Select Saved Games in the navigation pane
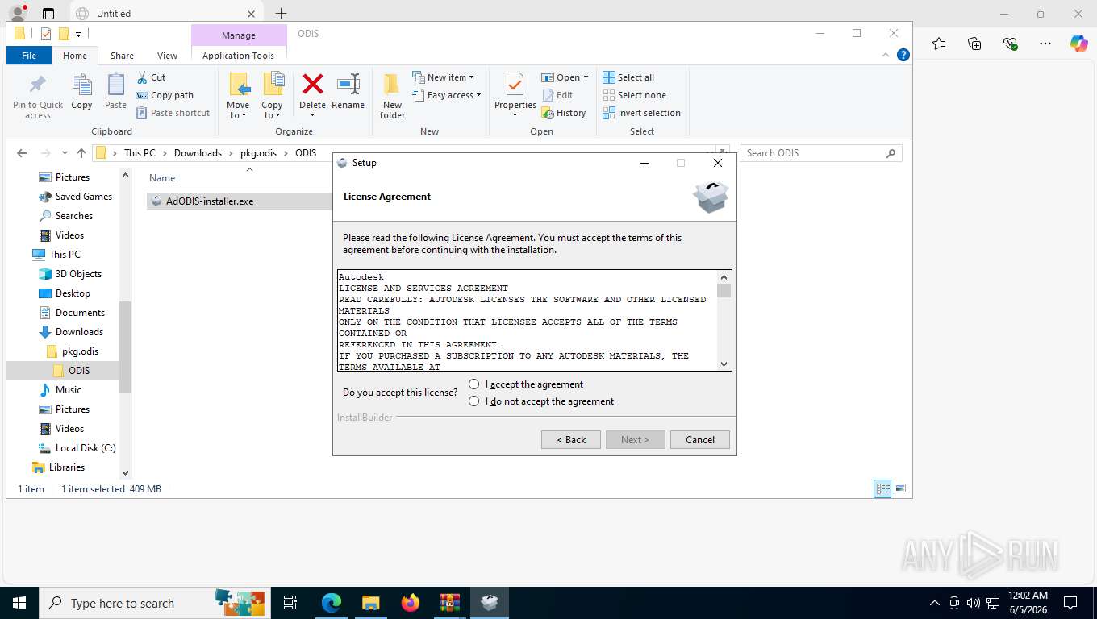1097x619 pixels. pos(83,197)
